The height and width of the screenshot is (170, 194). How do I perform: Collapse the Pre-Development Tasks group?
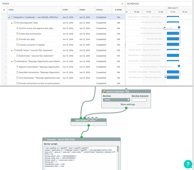tap(12, 23)
